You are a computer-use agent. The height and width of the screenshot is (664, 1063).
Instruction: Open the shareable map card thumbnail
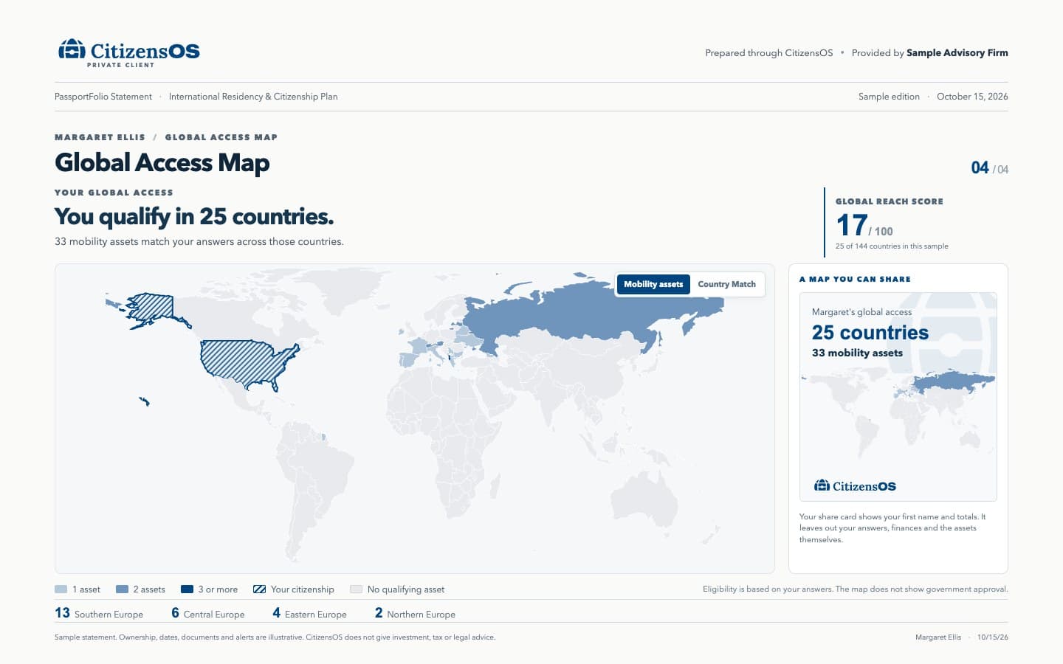pos(898,397)
